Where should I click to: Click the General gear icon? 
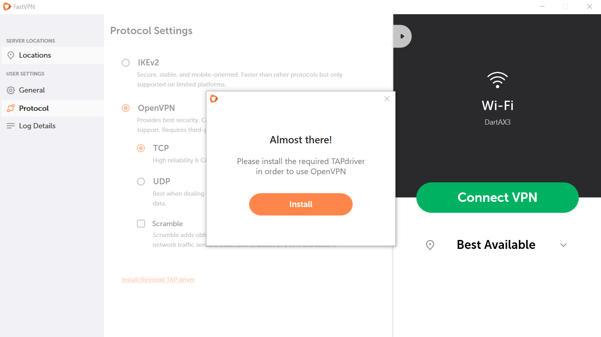(x=11, y=90)
